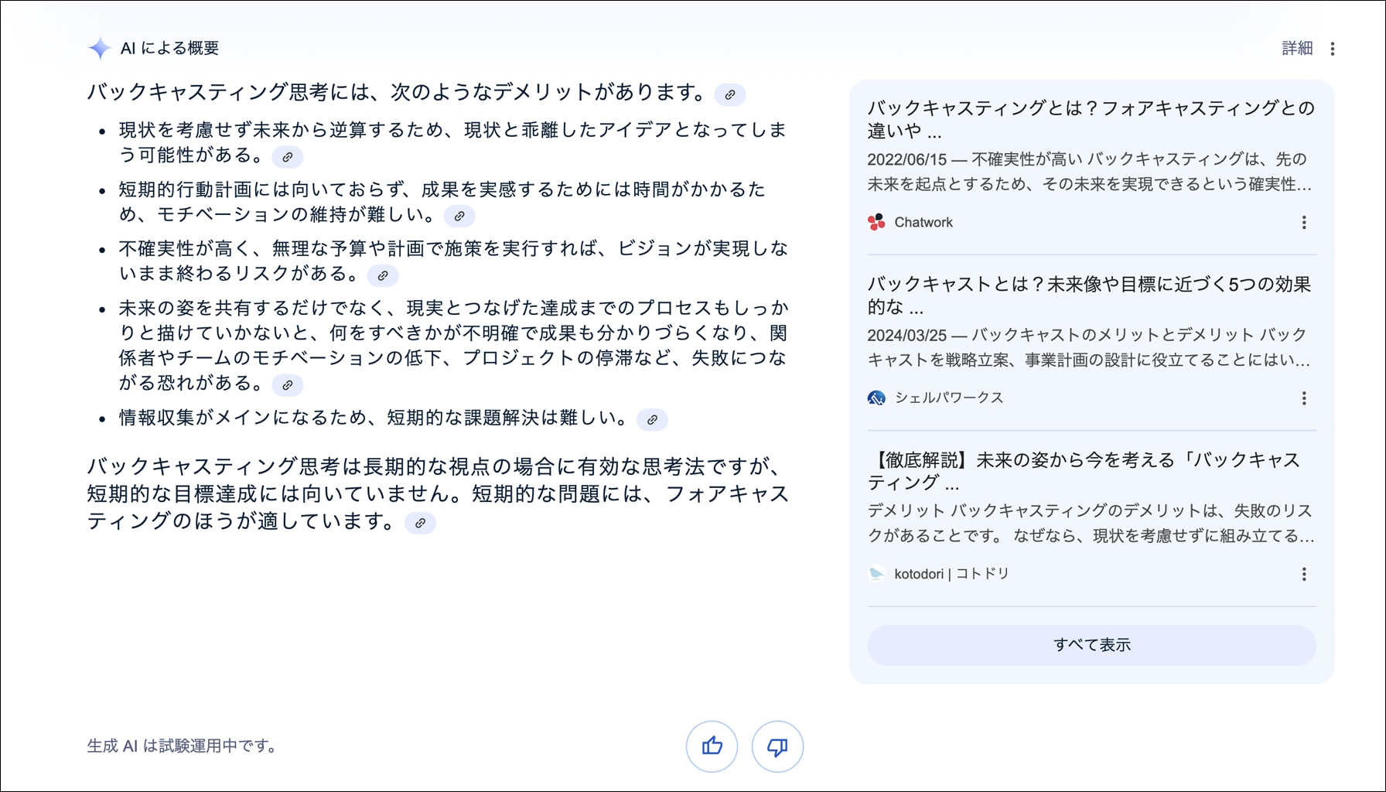
Task: Click the bullet text beginning 現状を考慮せず未来から
Action: tap(452, 142)
